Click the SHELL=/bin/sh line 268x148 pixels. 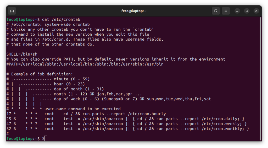(22, 54)
